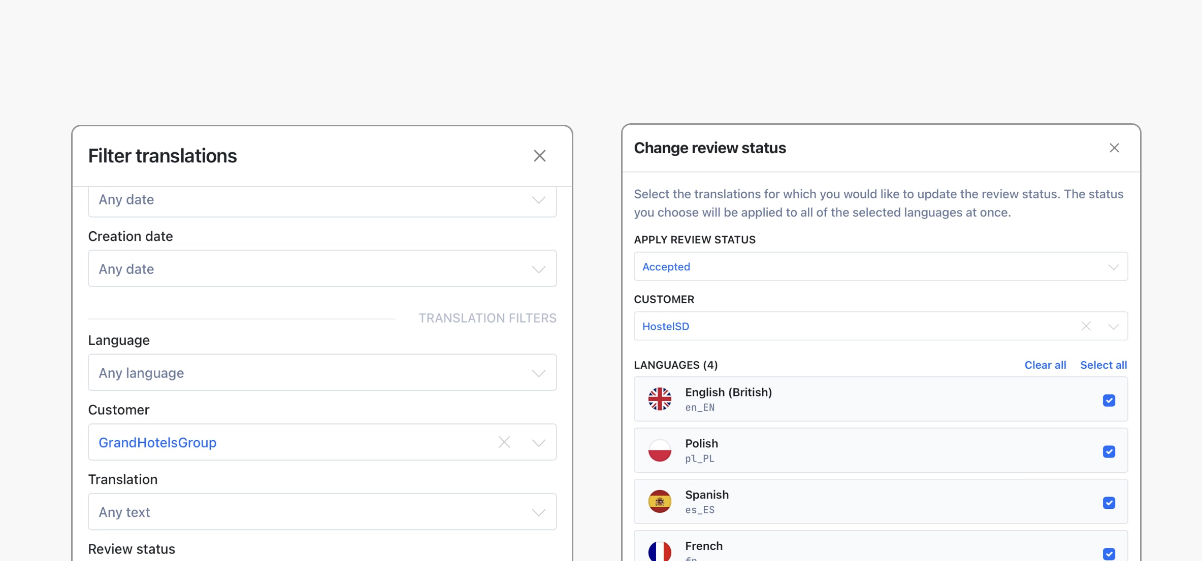The height and width of the screenshot is (561, 1202).
Task: Open the HostelSD customer dropdown
Action: tap(1114, 326)
